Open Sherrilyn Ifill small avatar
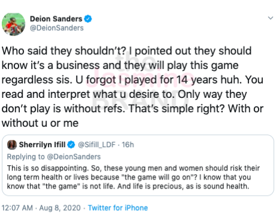279x221 pixels. (12, 145)
